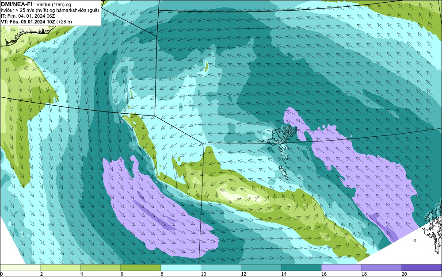Click the "(+28 h)" forecast offset text
The image size is (442, 277).
[x=64, y=22]
